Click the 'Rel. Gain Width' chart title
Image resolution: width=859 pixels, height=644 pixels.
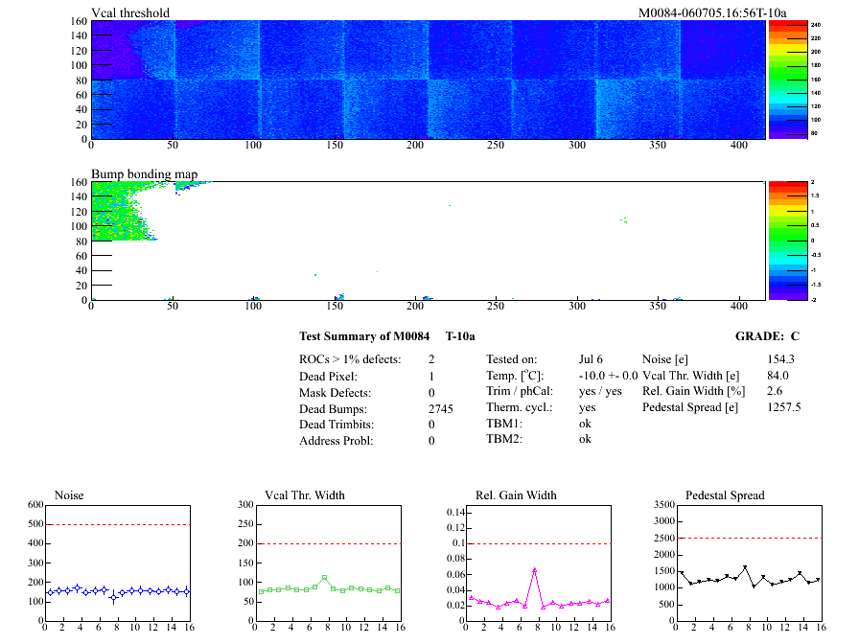(x=516, y=495)
